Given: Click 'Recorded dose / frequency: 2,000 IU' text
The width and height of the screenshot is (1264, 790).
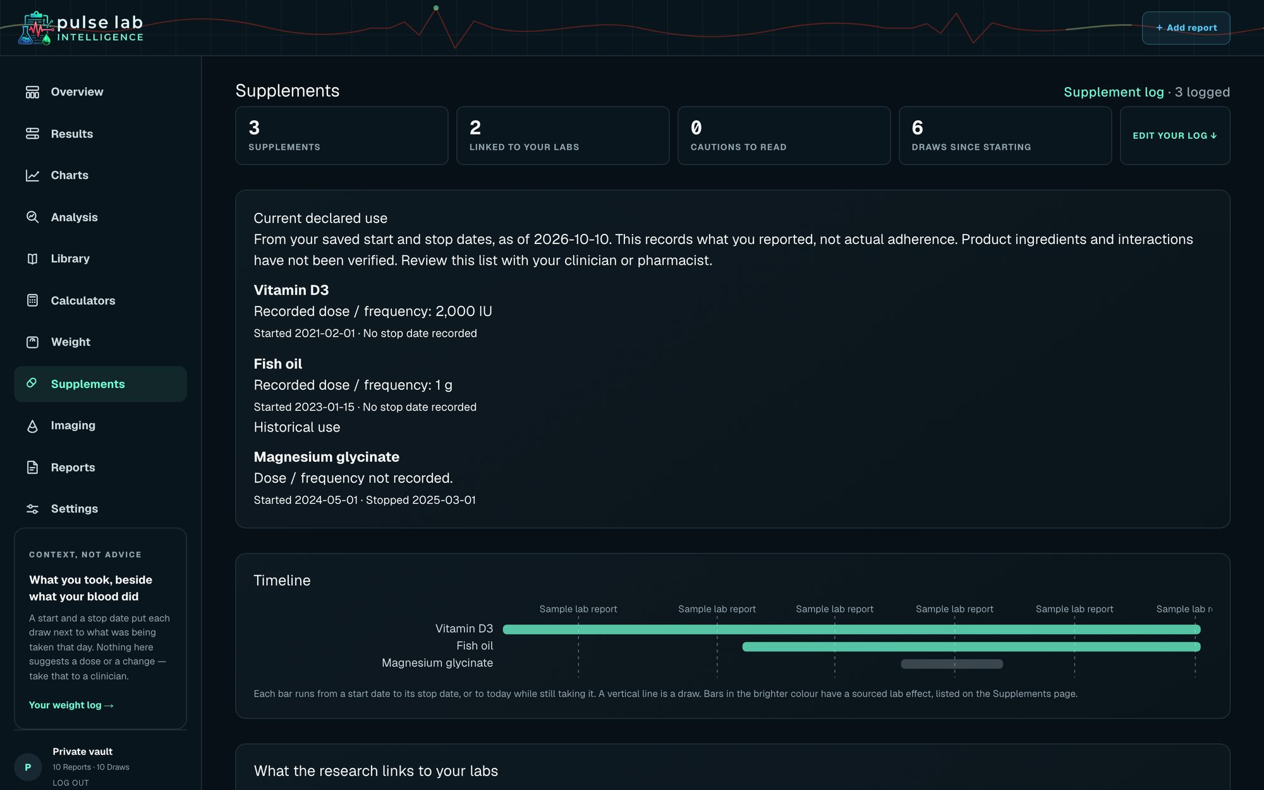Looking at the screenshot, I should click(x=373, y=312).
